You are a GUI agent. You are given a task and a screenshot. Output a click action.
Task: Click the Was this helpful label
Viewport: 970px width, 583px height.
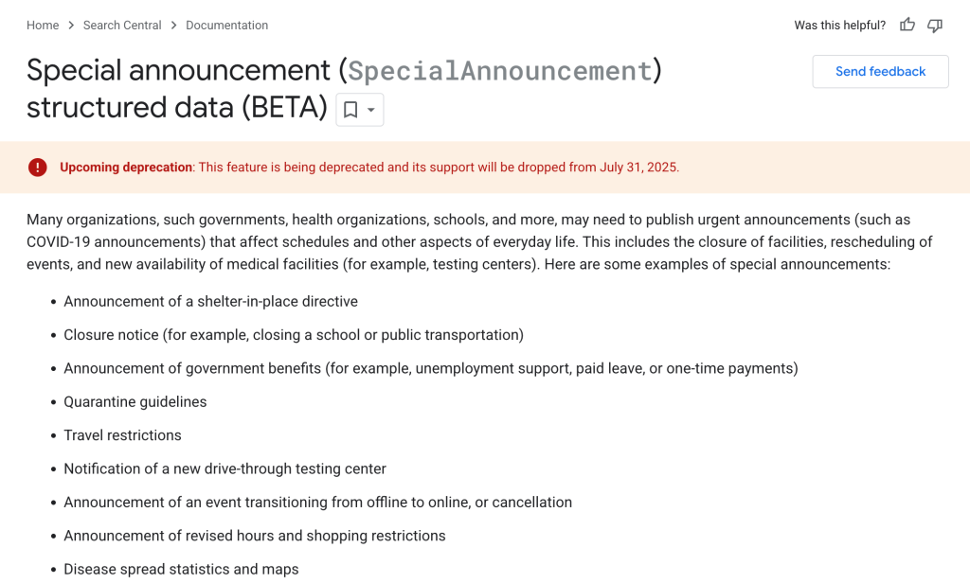[839, 25]
